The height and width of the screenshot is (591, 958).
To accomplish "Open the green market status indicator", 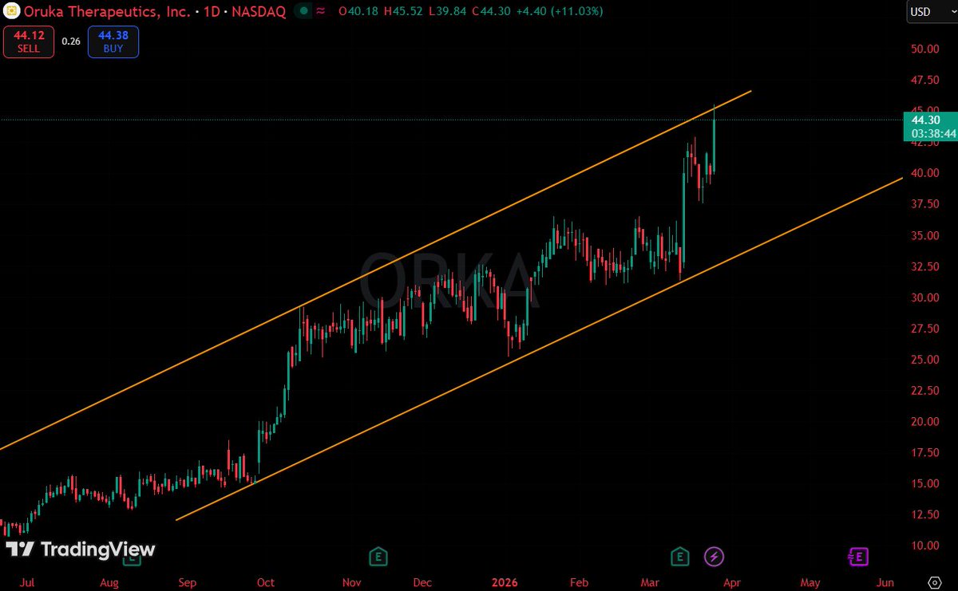I will 303,11.
